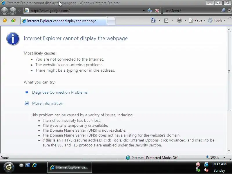This screenshot has height=174, width=232.
Task: Click the Forward navigation button
Action: 13,11
